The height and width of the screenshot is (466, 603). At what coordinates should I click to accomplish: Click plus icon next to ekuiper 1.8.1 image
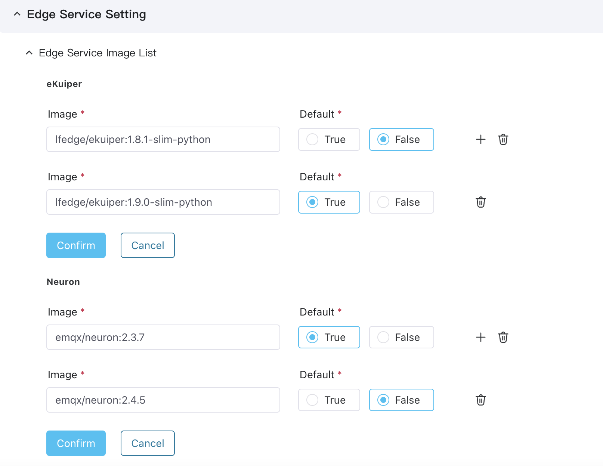coord(480,139)
